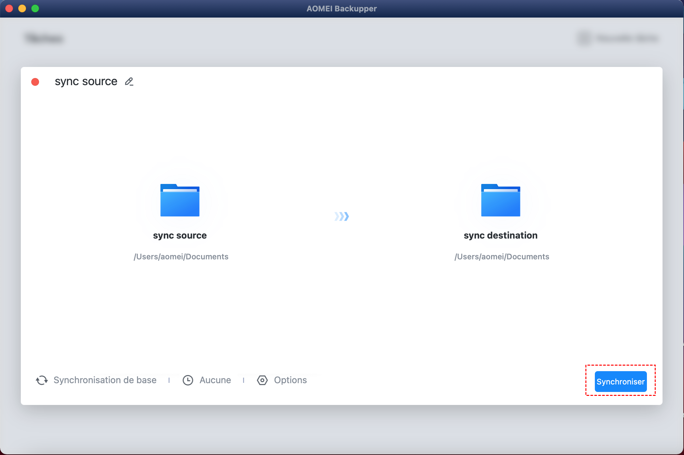Click the circular-arrows sync mode icon
Screen dimensions: 684x455
pos(42,380)
